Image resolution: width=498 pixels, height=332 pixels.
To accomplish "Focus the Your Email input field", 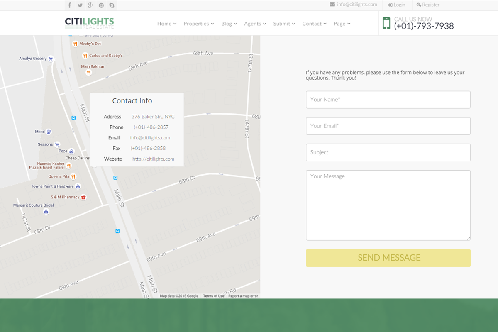I will click(x=388, y=126).
